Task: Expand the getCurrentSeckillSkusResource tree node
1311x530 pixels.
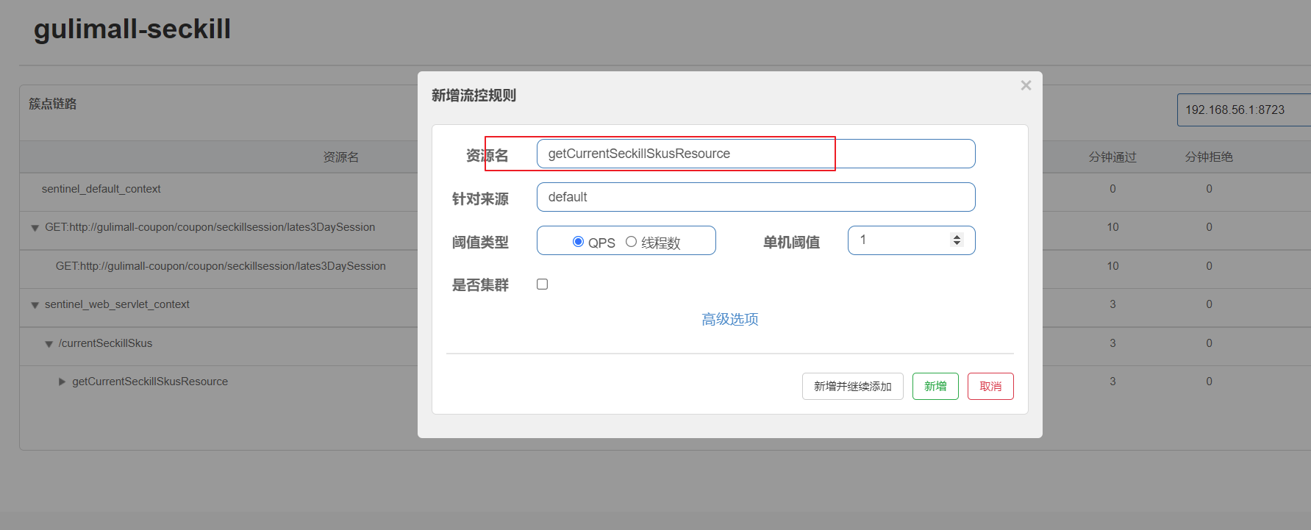Action: pos(62,382)
